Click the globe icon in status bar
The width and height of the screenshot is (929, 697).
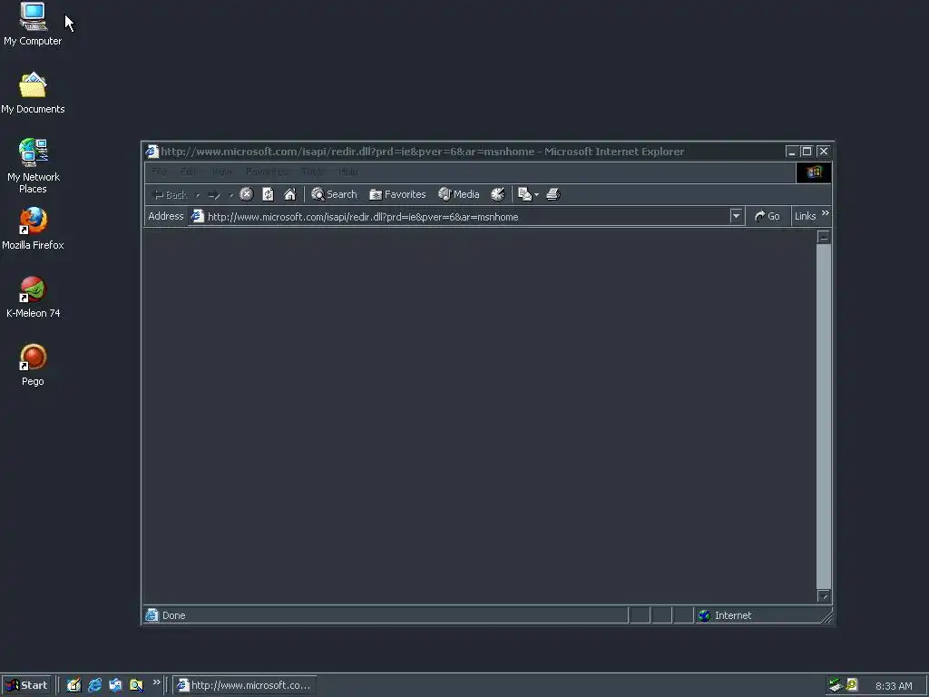704,616
